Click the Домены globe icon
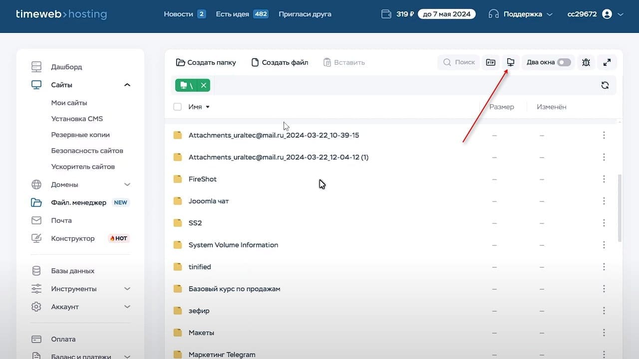The height and width of the screenshot is (359, 639). [36, 184]
